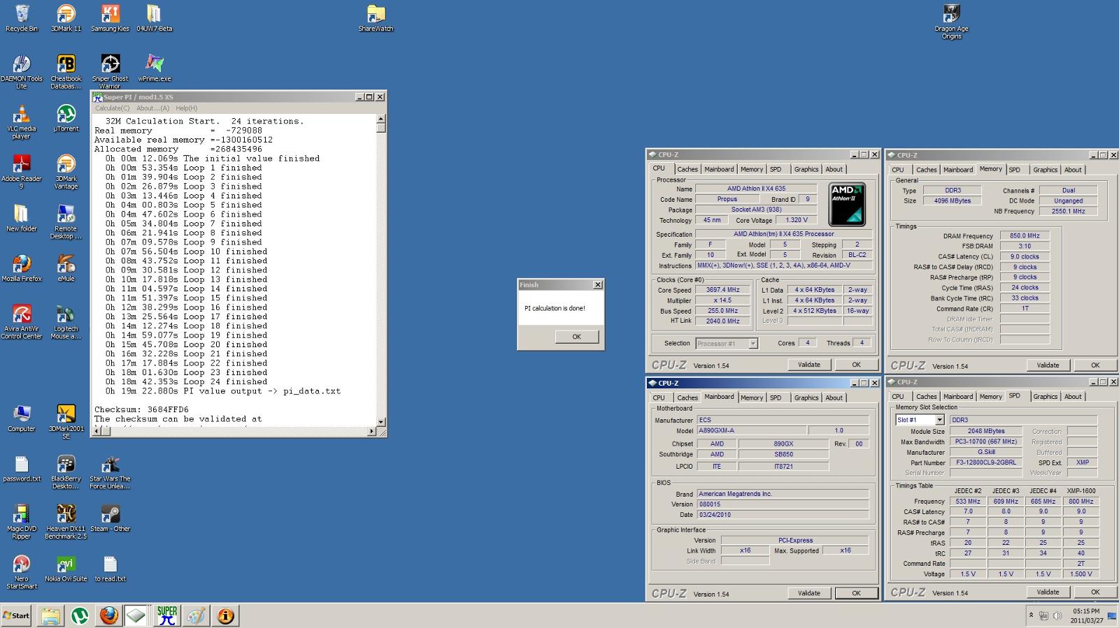Screen dimensions: 1119x628
Task: Open Cheatbook Database shortcut
Action: click(x=66, y=73)
